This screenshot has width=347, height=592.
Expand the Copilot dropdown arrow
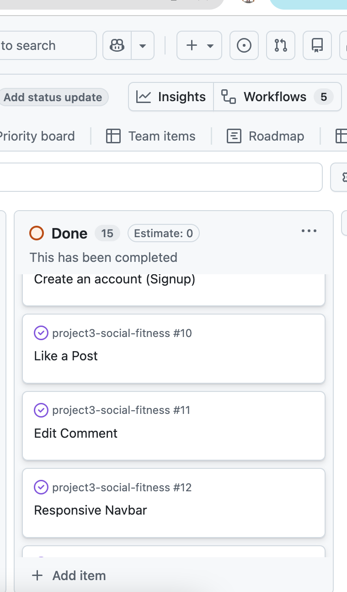click(143, 45)
